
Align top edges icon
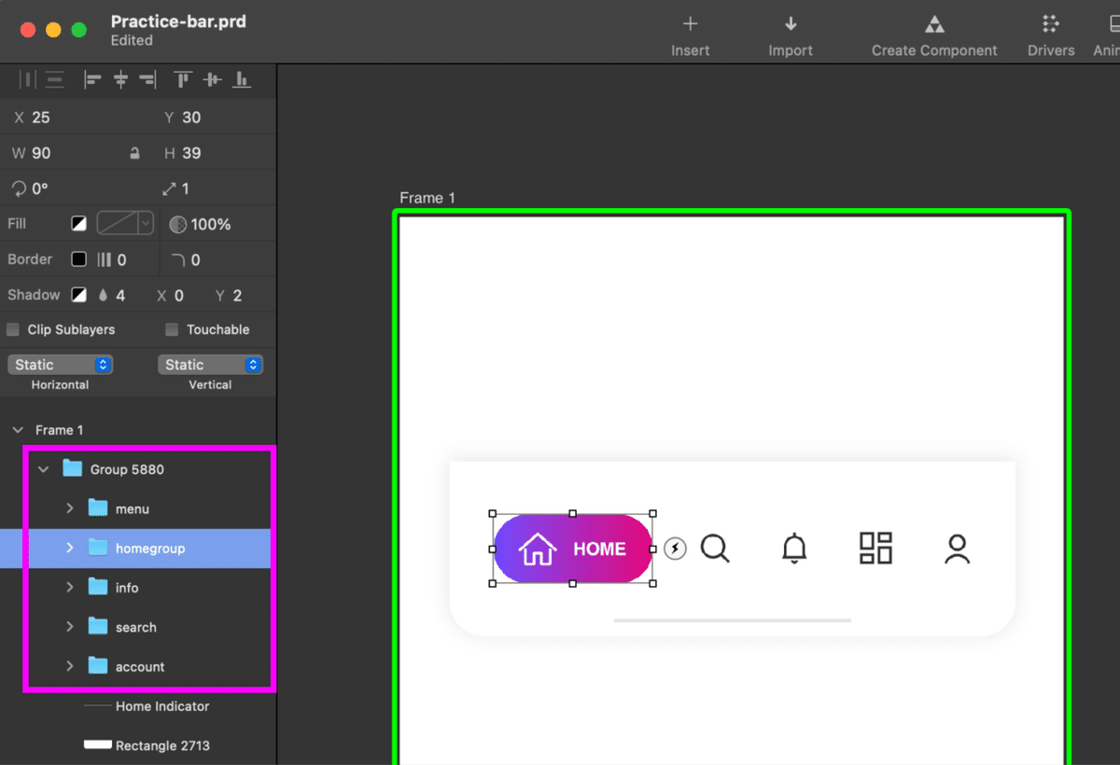(x=184, y=80)
